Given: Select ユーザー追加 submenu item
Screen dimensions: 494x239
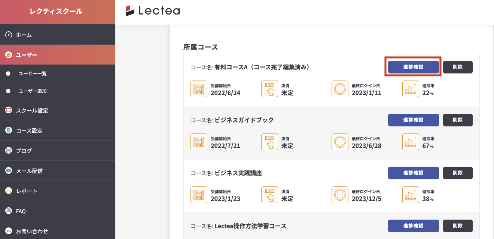Looking at the screenshot, I should pyautogui.click(x=33, y=91).
